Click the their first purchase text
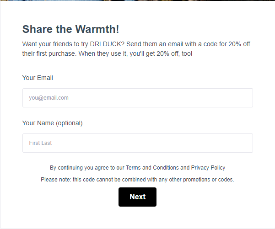Image resolution: width=275 pixels, height=229 pixels. point(49,53)
